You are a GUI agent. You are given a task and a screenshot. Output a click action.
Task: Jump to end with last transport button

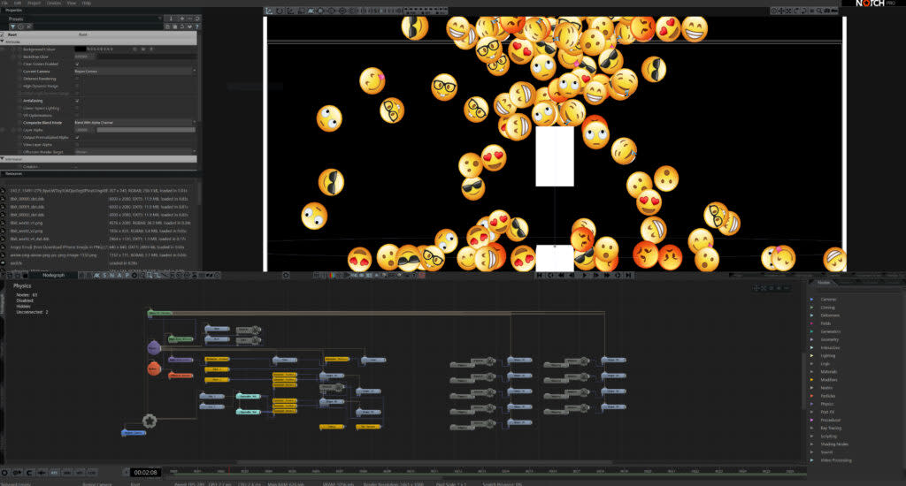pyautogui.click(x=629, y=276)
